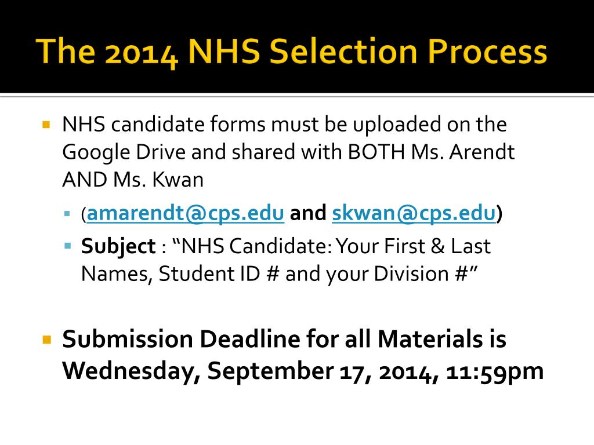Click the words "Google Drive" in the first bullet
The height and width of the screenshot is (445, 594).
coord(124,152)
